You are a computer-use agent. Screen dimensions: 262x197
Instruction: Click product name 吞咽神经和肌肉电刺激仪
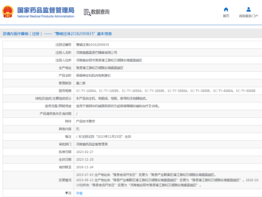click(x=93, y=75)
